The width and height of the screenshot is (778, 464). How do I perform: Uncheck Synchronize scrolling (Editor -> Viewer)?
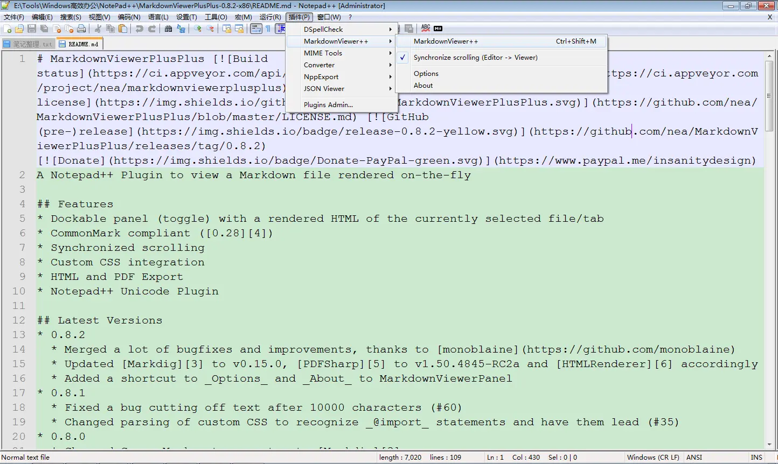click(x=502, y=58)
